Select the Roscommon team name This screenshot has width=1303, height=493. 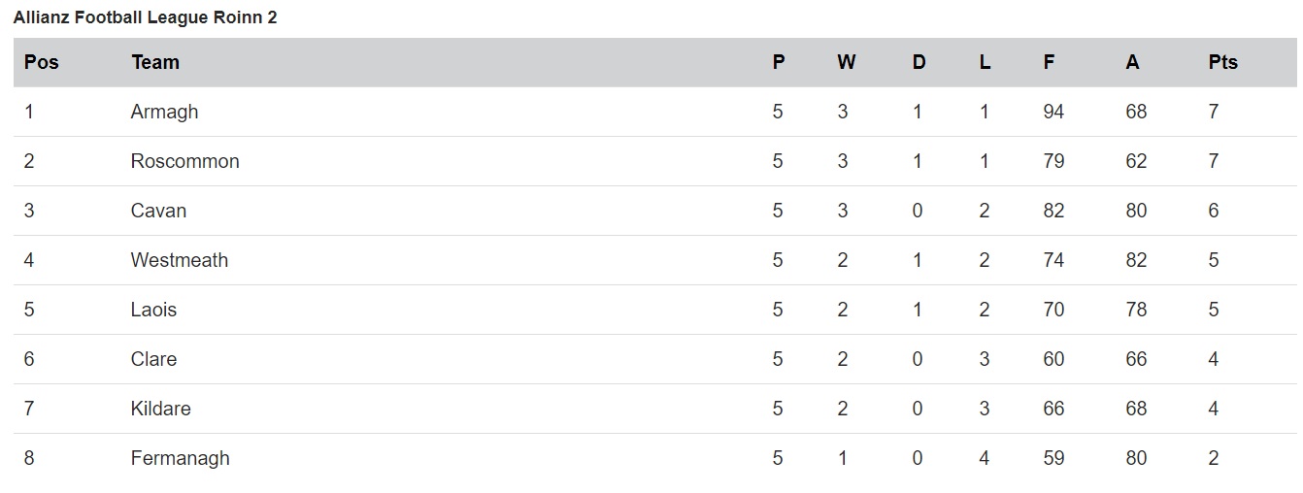pos(184,161)
